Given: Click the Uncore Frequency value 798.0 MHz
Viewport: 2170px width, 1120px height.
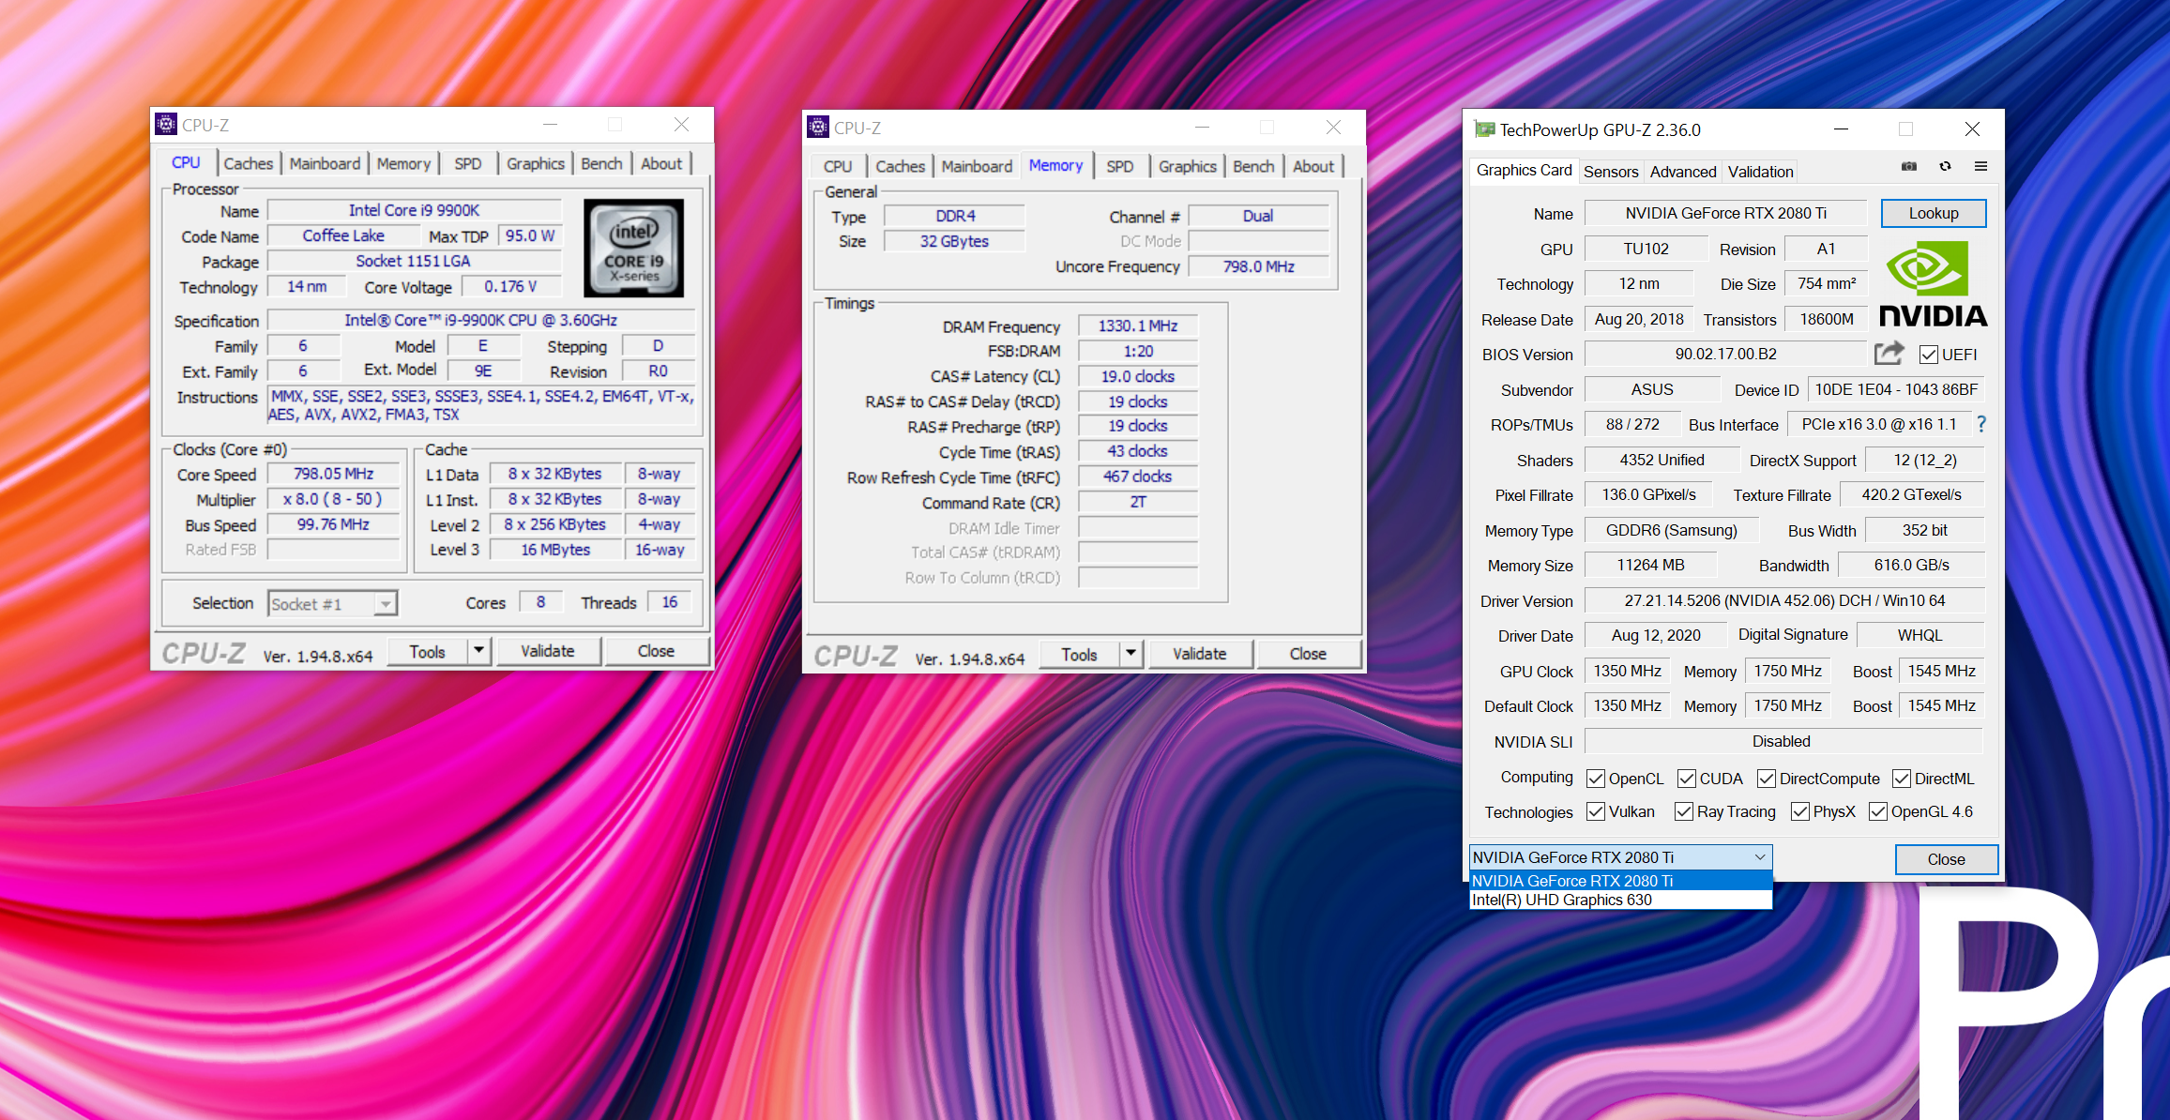Looking at the screenshot, I should [x=1258, y=266].
